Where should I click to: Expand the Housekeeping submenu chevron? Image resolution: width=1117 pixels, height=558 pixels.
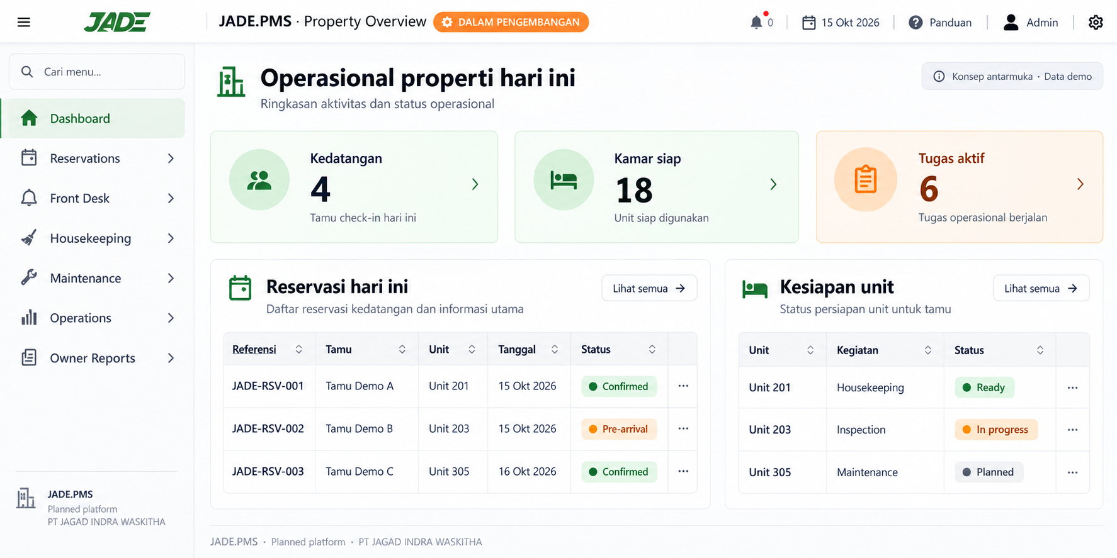pos(171,238)
